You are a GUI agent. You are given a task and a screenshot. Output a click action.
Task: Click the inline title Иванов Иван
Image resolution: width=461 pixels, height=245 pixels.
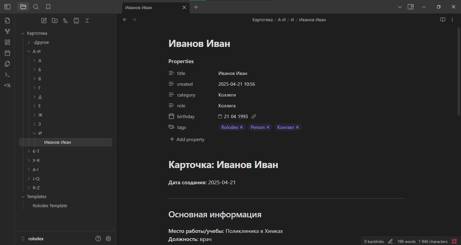pos(199,44)
